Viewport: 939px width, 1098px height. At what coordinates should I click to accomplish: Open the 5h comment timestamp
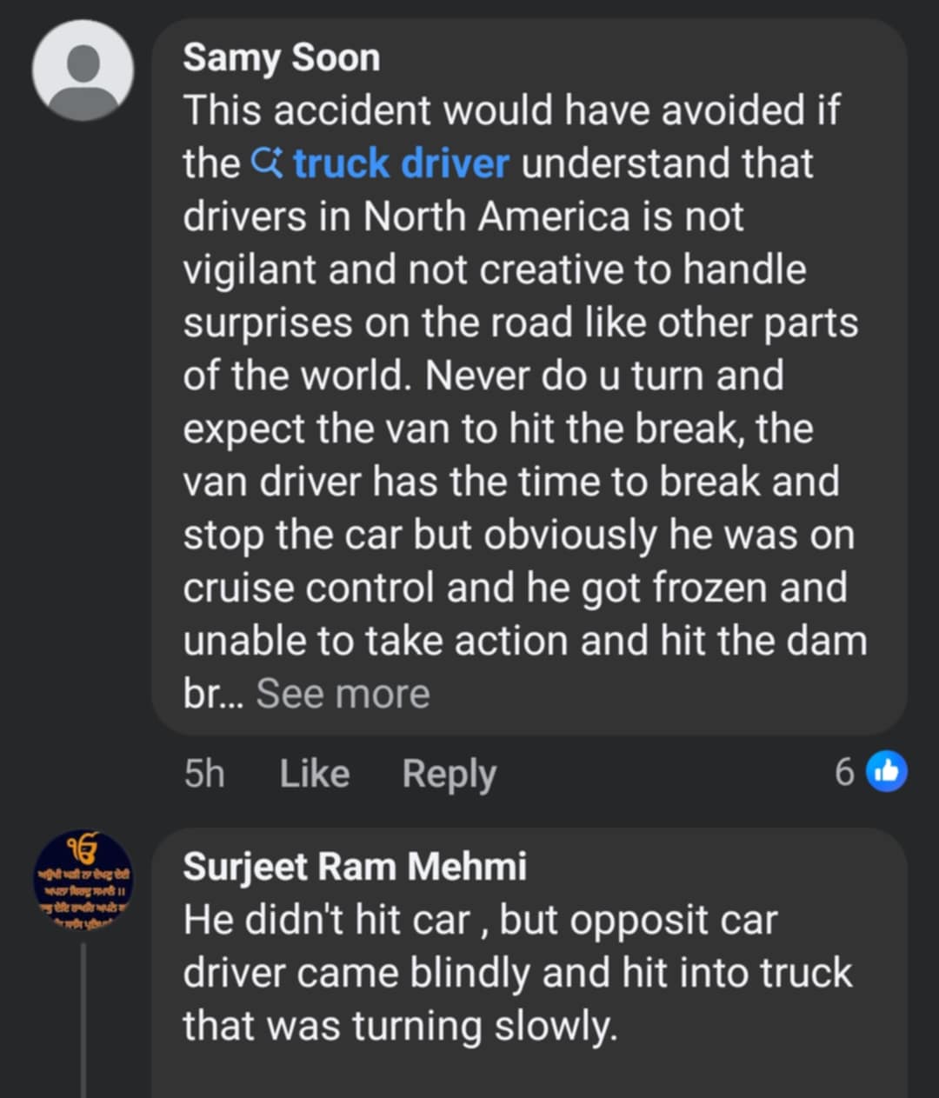click(x=204, y=772)
